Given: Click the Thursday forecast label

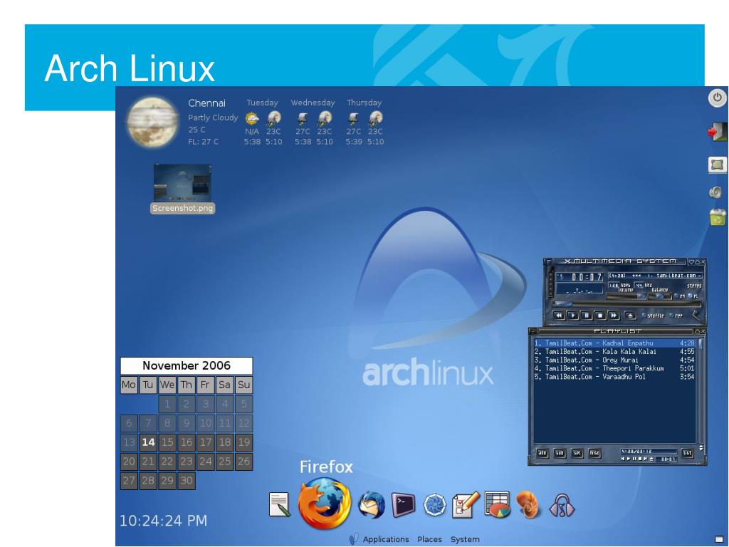Looking at the screenshot, I should click(x=364, y=103).
